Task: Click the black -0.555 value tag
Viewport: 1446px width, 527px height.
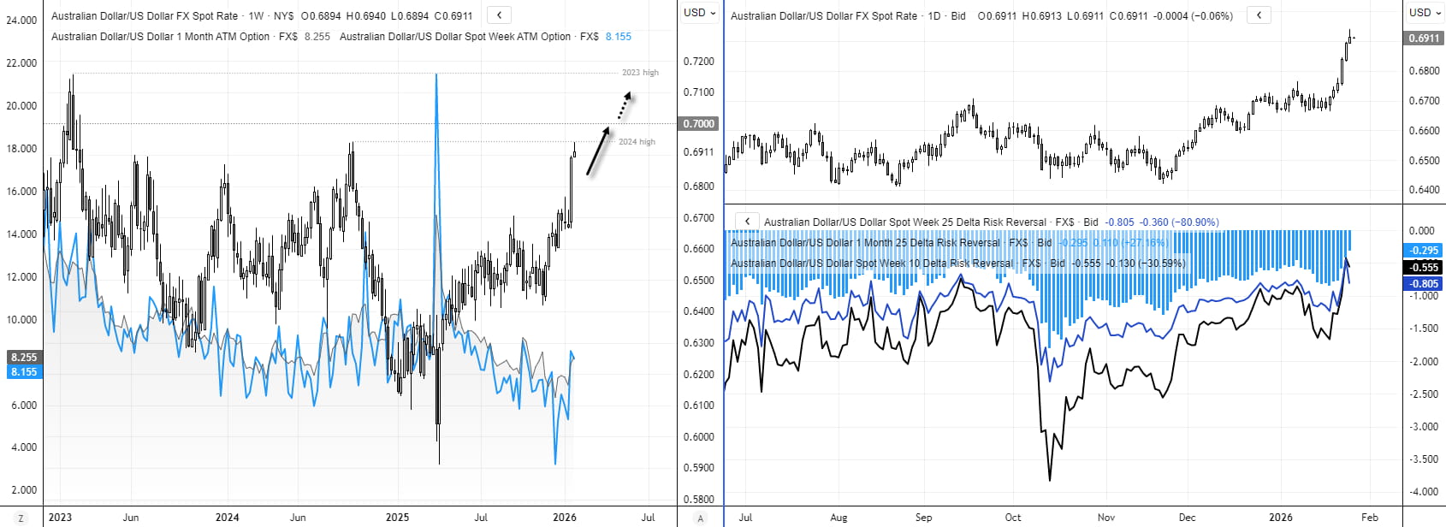Action: click(x=1424, y=267)
